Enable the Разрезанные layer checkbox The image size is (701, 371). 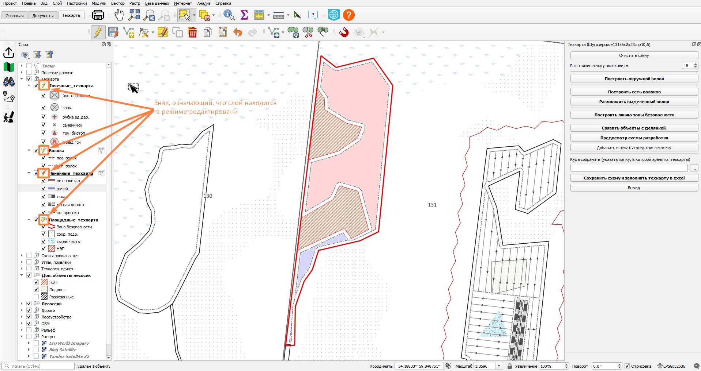pos(36,297)
